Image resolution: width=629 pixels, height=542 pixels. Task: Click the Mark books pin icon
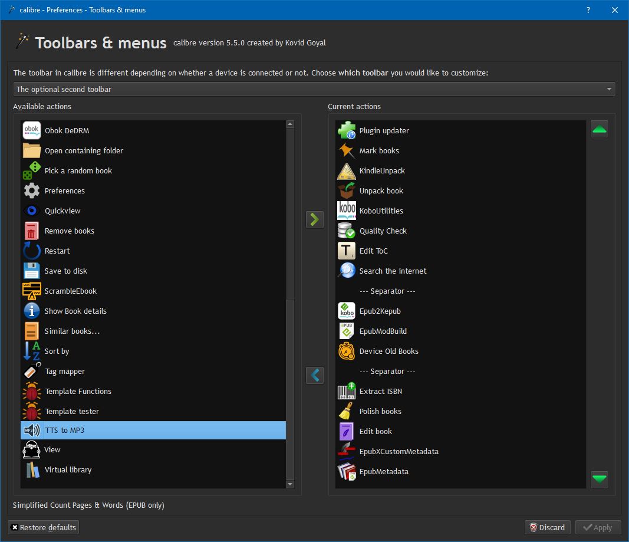pos(347,150)
